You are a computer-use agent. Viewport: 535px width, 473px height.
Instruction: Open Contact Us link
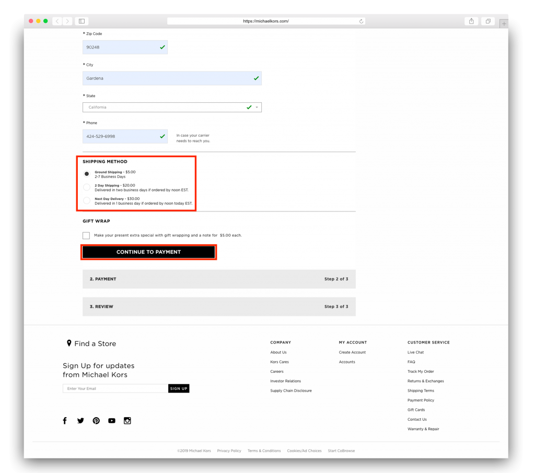click(417, 419)
